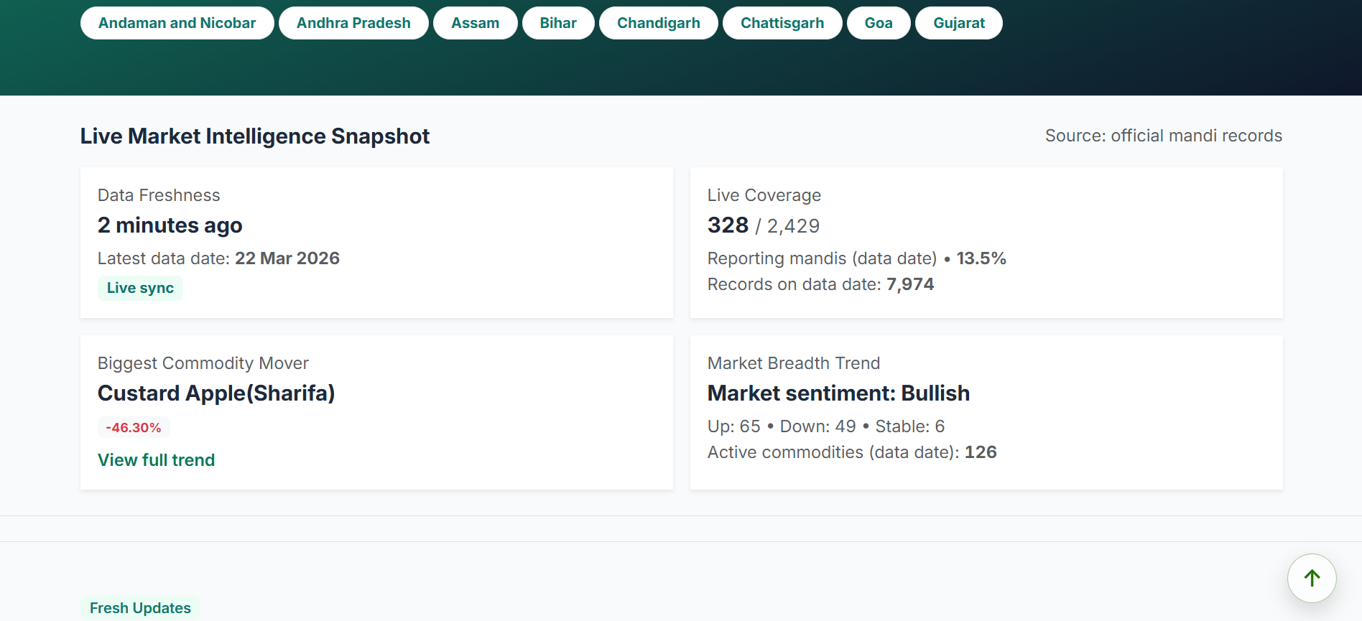Image resolution: width=1362 pixels, height=621 pixels.
Task: Click the 2 minutes ago freshness value
Action: [x=170, y=225]
